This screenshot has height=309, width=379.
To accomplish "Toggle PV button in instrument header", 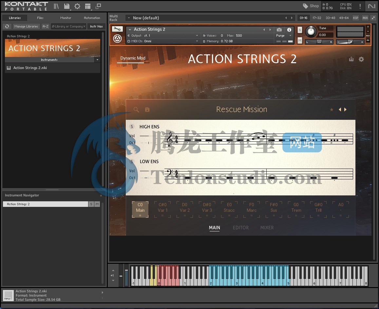I will 368,40.
